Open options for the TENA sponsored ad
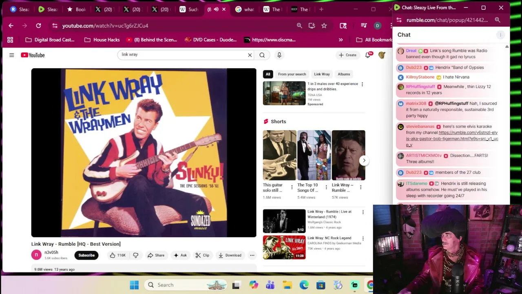The width and height of the screenshot is (522, 294). pyautogui.click(x=362, y=85)
